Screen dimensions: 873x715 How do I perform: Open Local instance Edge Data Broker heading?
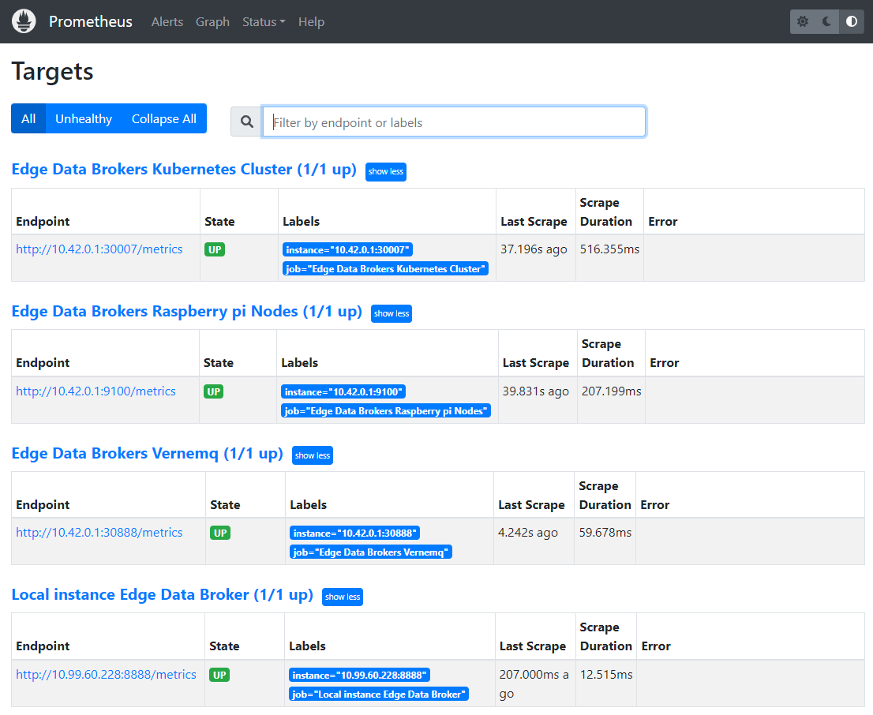[163, 594]
